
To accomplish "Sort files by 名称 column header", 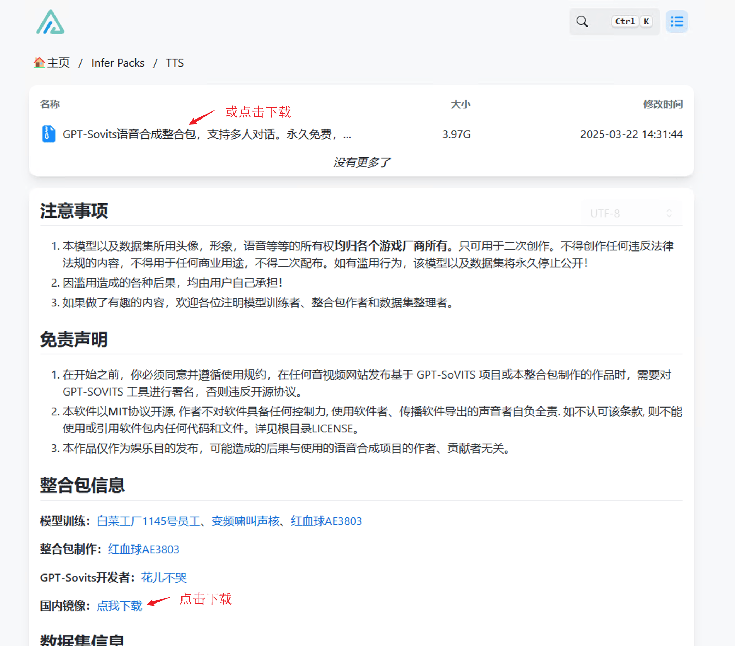I will click(50, 104).
